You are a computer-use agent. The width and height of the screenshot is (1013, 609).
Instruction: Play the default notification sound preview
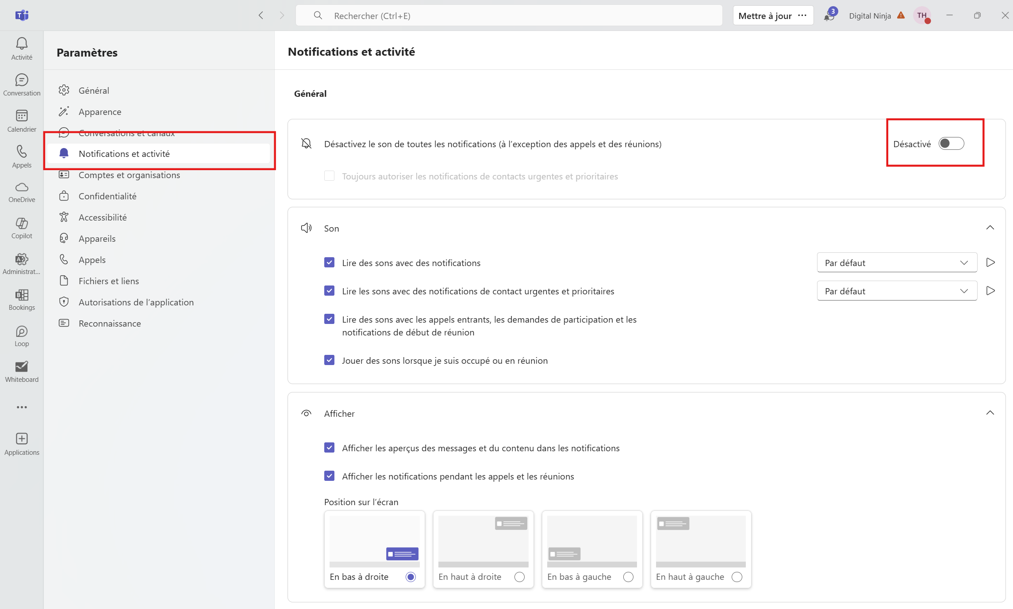coord(990,263)
